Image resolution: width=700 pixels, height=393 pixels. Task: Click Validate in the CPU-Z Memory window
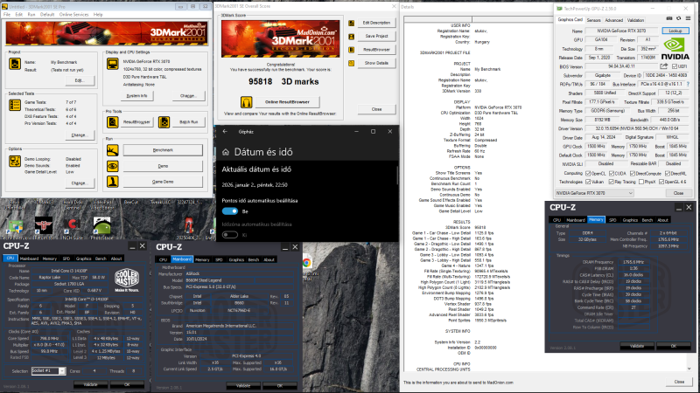[637, 346]
